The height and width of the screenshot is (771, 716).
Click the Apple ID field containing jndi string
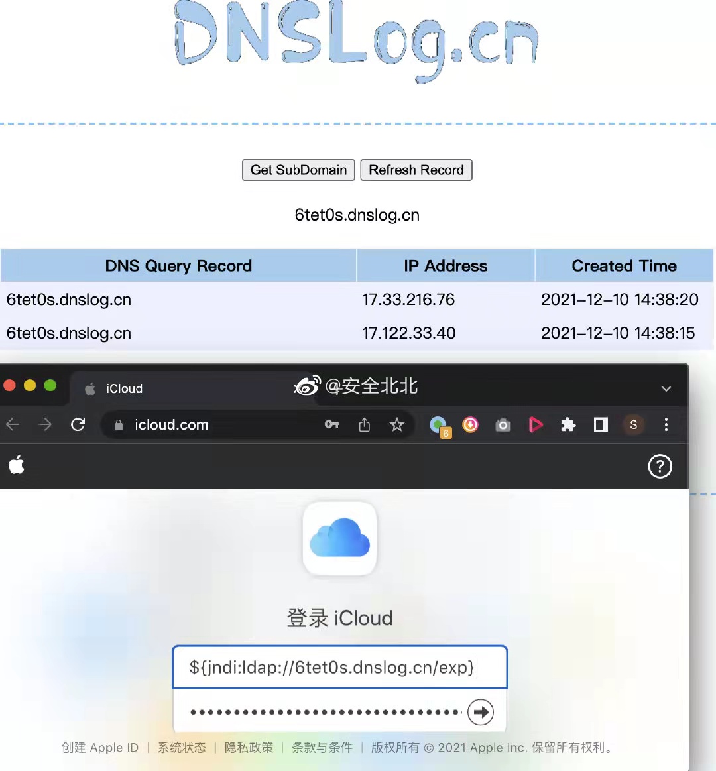340,667
